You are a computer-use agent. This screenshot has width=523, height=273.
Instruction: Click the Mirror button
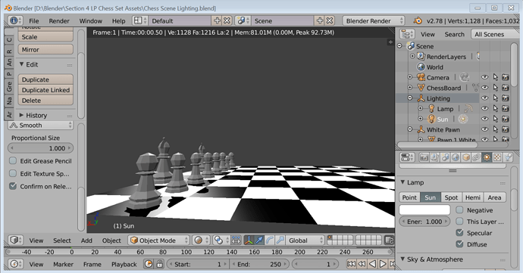click(45, 50)
